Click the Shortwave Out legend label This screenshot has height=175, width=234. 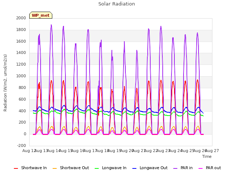pyautogui.click(x=74, y=168)
